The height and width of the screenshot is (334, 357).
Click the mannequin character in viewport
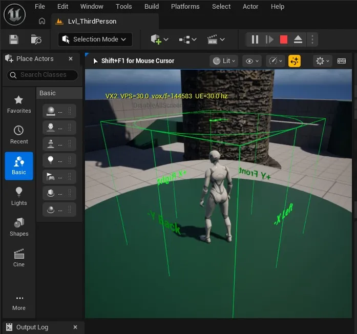pyautogui.click(x=216, y=196)
